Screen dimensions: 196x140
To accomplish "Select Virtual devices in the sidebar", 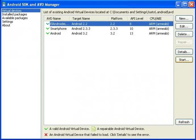I will click(x=21, y=11).
